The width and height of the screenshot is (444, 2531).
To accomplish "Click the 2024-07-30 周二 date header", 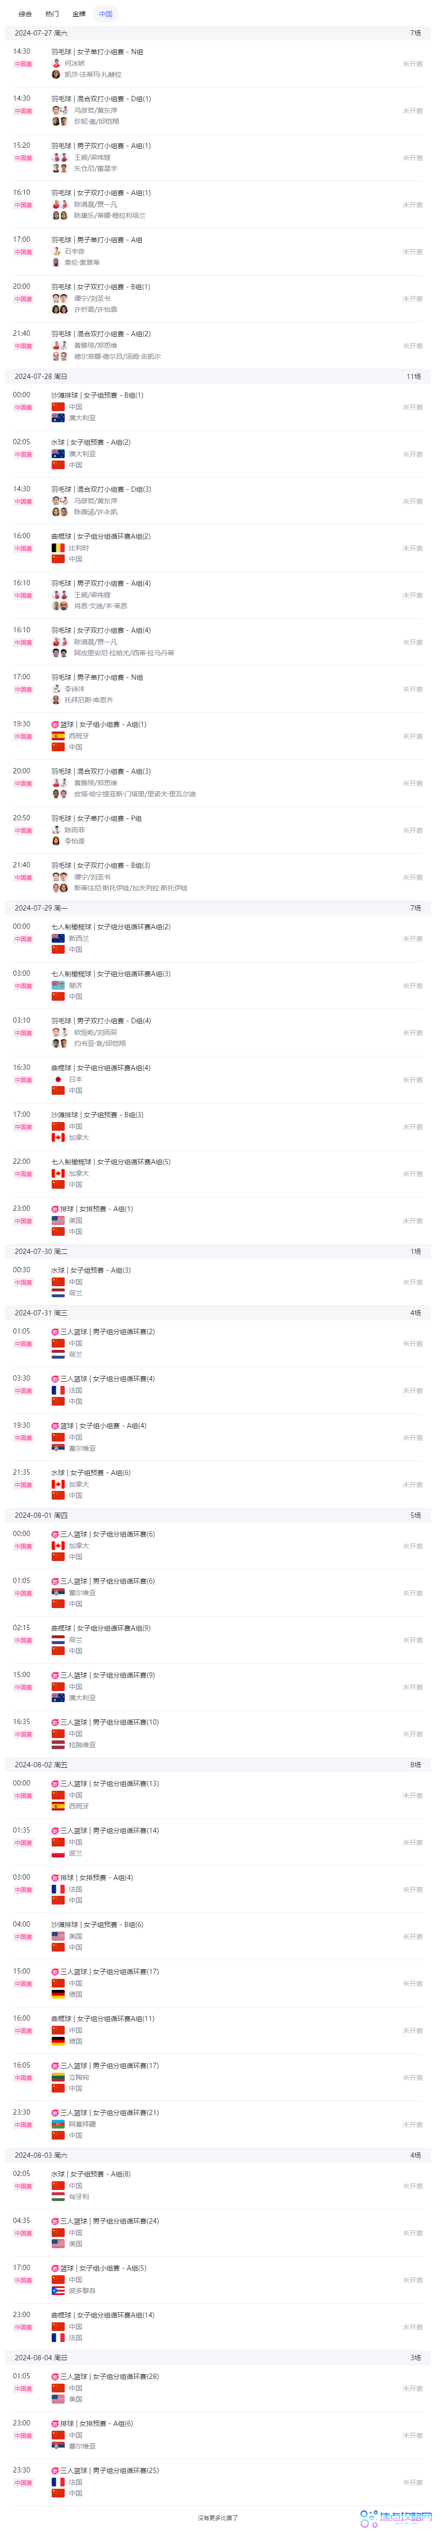I will click(41, 1252).
